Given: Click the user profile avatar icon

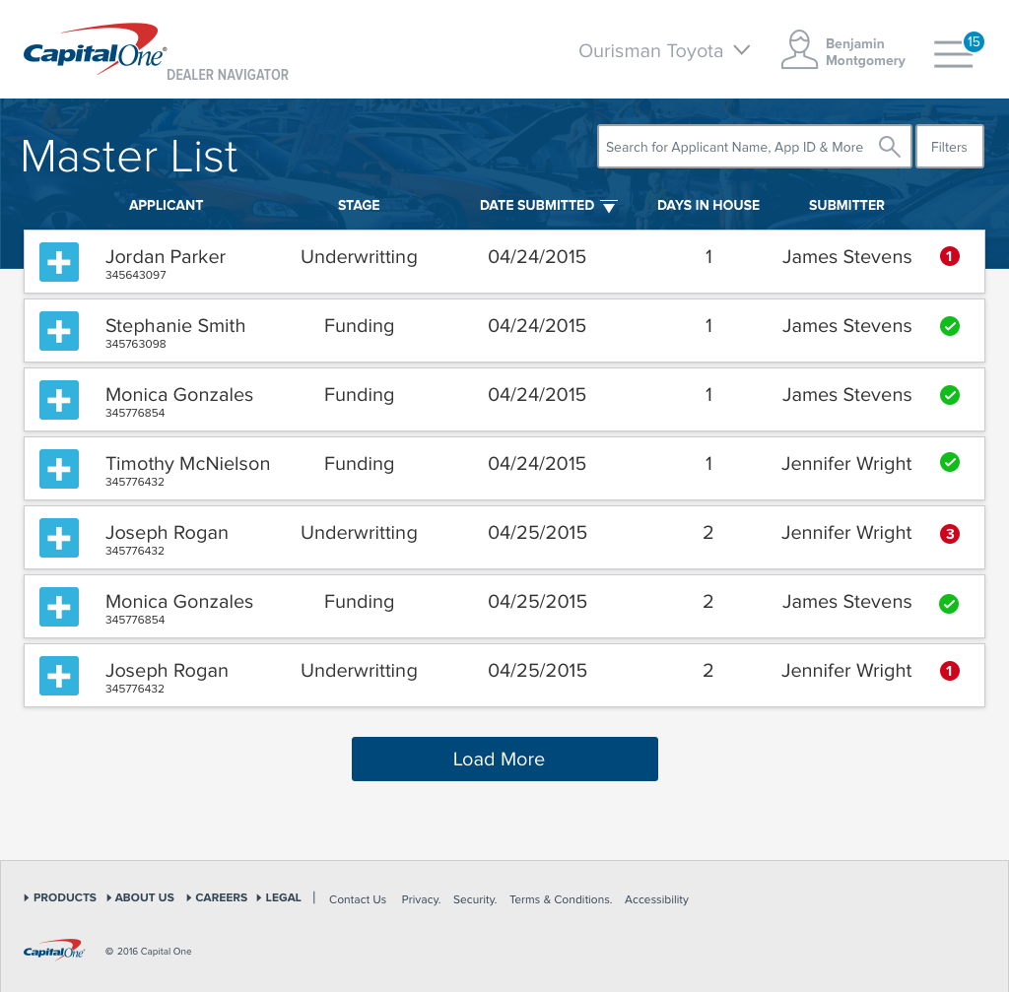Looking at the screenshot, I should click(798, 49).
